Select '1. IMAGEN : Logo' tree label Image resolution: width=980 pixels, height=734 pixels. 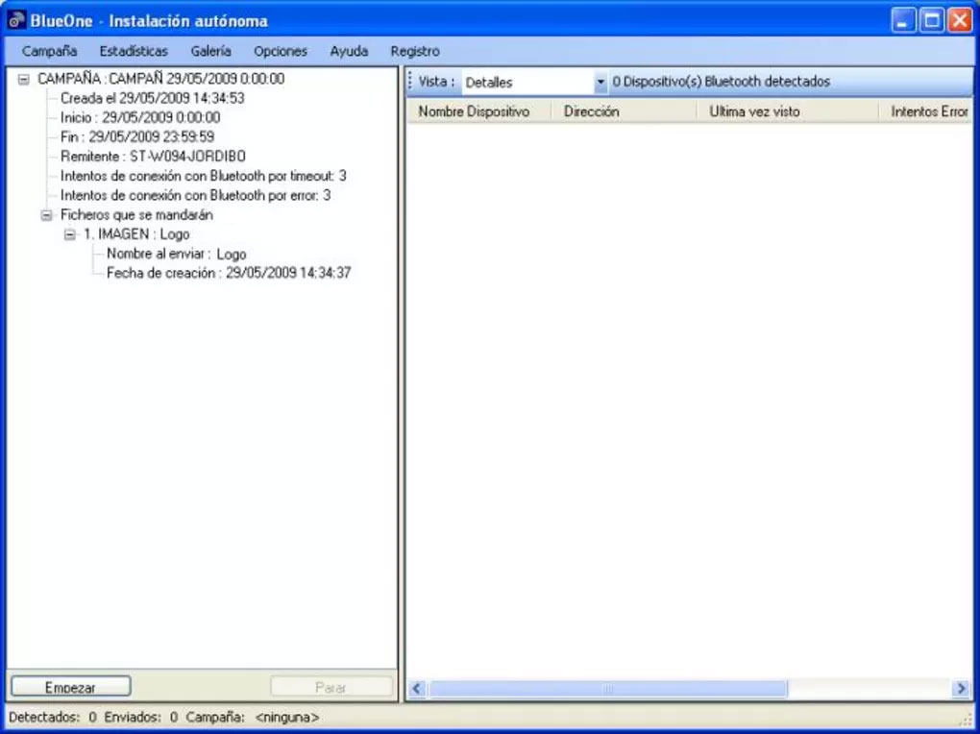[136, 234]
